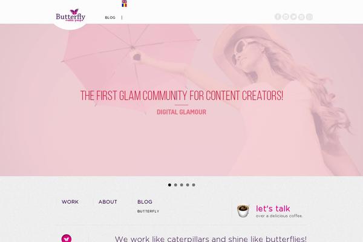Open the ABOUT section link

click(108, 201)
